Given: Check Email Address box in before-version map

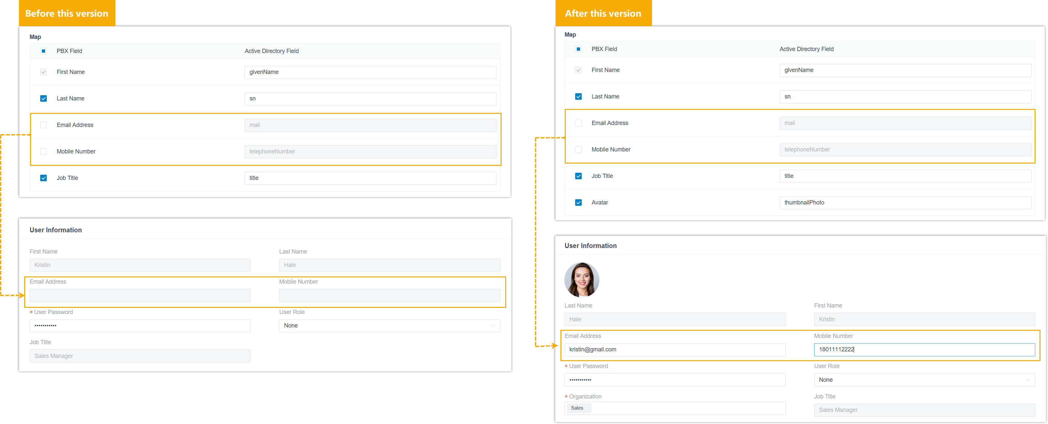Looking at the screenshot, I should [43, 125].
